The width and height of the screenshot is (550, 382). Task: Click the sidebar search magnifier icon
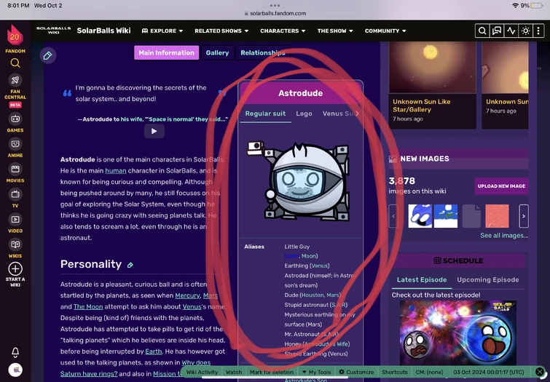point(15,63)
